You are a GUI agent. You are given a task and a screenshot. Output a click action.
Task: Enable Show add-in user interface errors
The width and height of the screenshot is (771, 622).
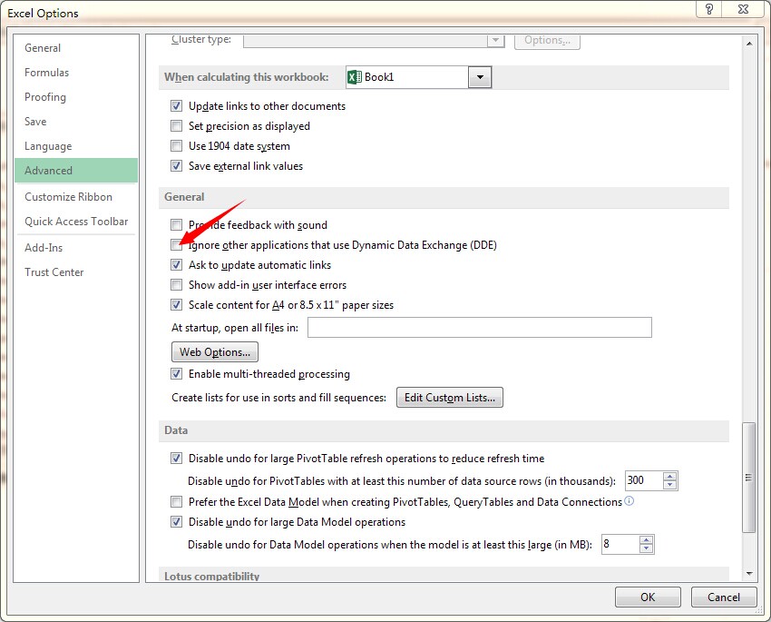(176, 285)
